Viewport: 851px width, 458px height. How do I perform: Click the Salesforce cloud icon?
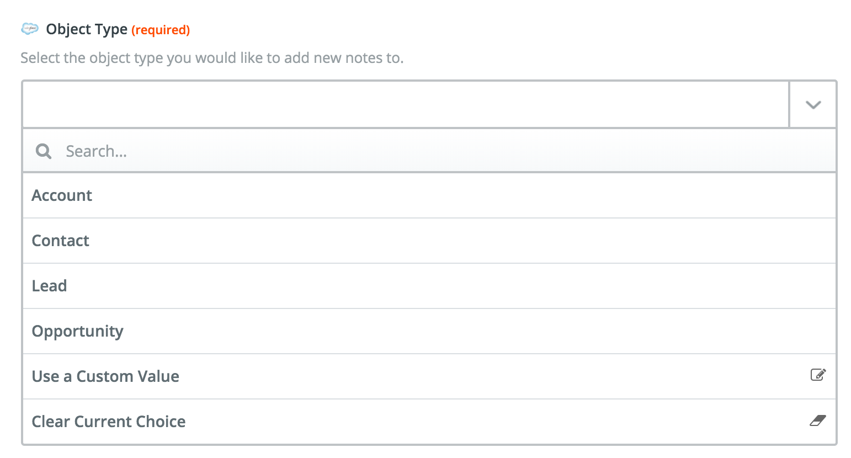[29, 29]
